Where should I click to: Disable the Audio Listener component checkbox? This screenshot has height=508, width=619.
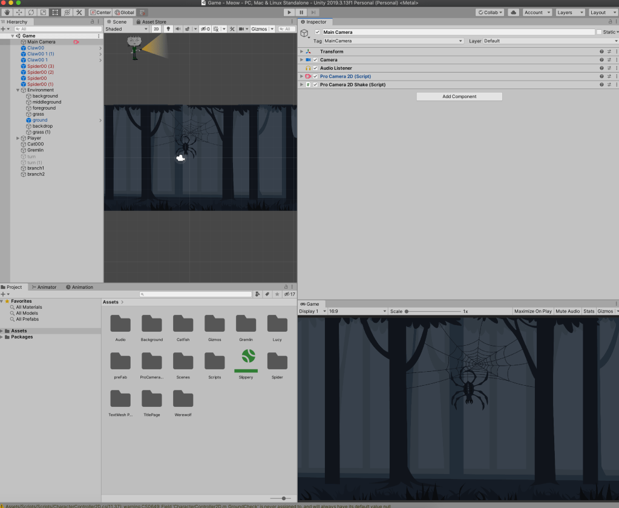coord(315,68)
